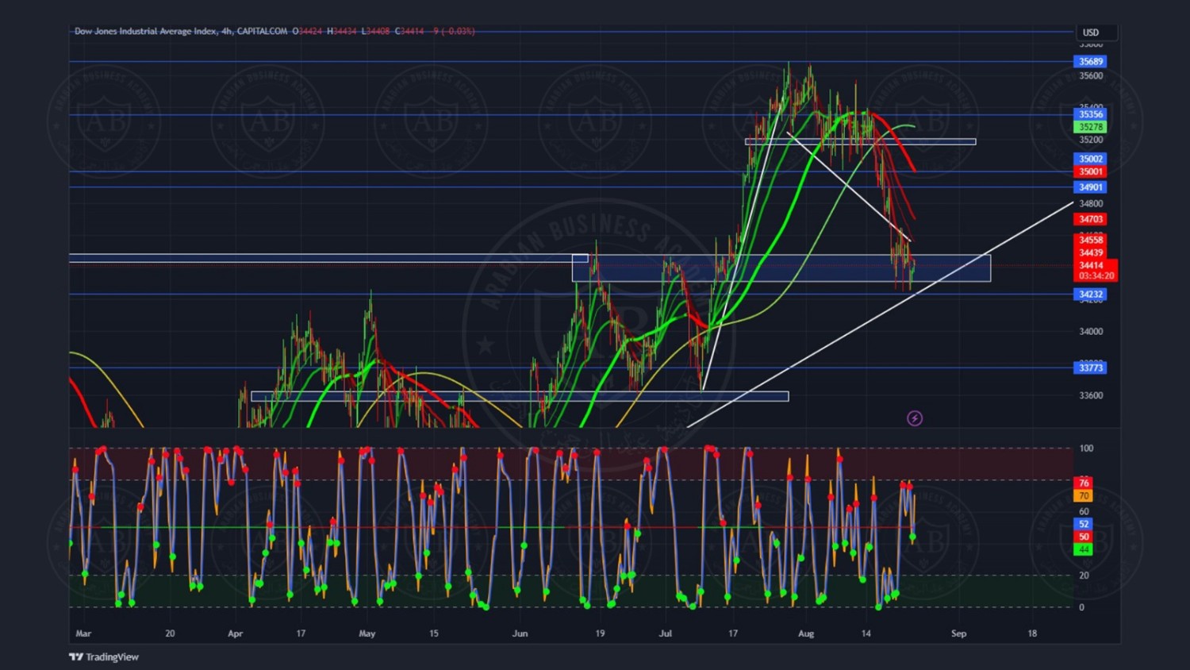The height and width of the screenshot is (670, 1190).
Task: Click the green 44 oscillator value label
Action: 1084,549
